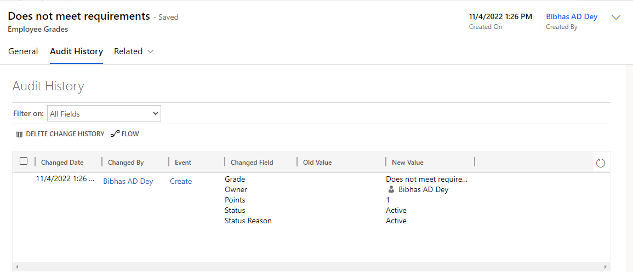The image size is (633, 272).
Task: Expand the Related tab dropdown
Action: [x=134, y=51]
